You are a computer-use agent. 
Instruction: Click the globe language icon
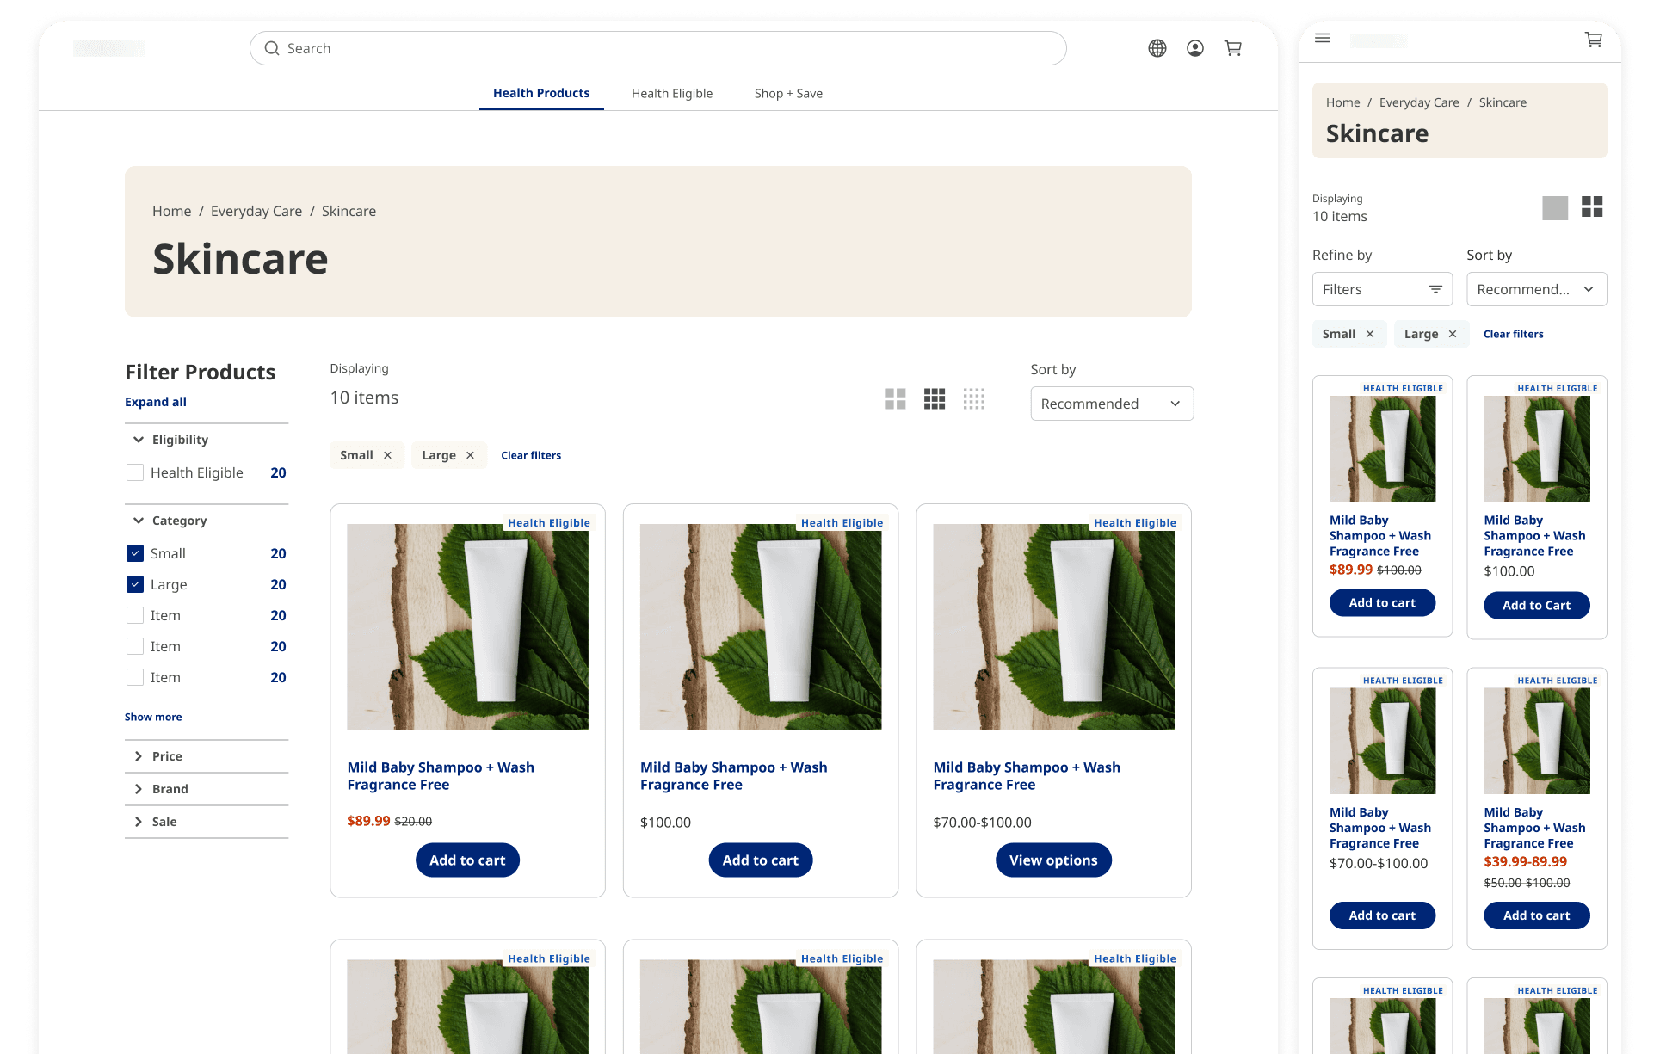[1157, 48]
